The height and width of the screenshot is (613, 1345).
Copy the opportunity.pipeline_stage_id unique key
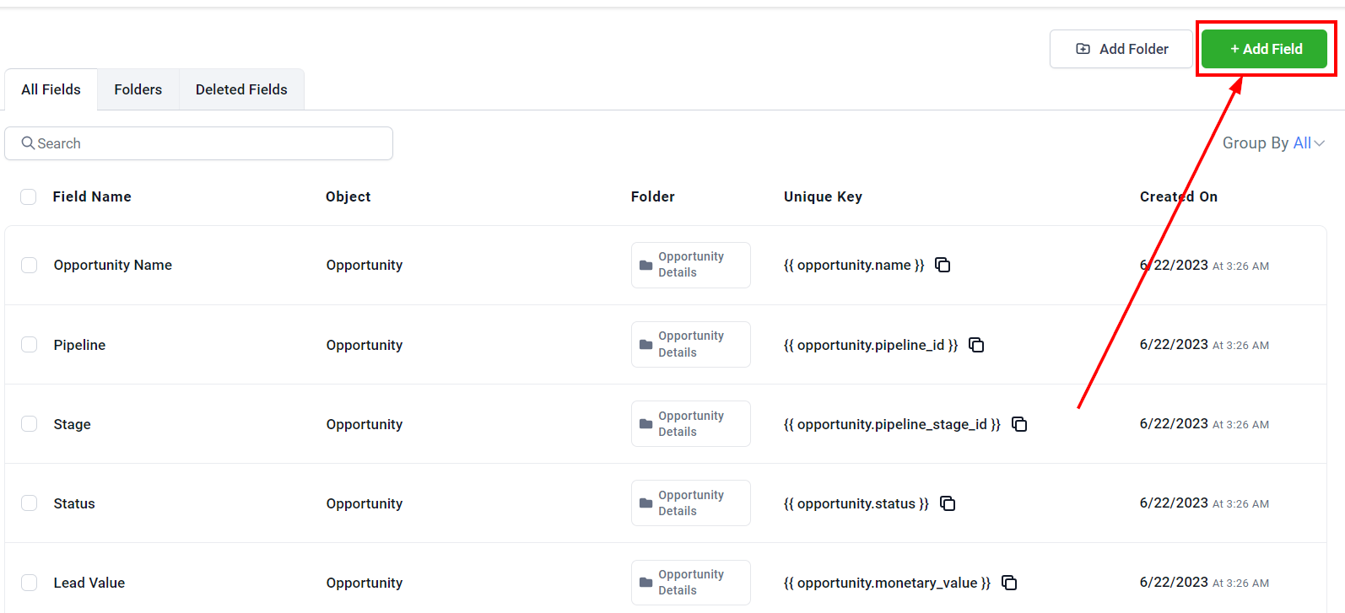click(x=1019, y=424)
